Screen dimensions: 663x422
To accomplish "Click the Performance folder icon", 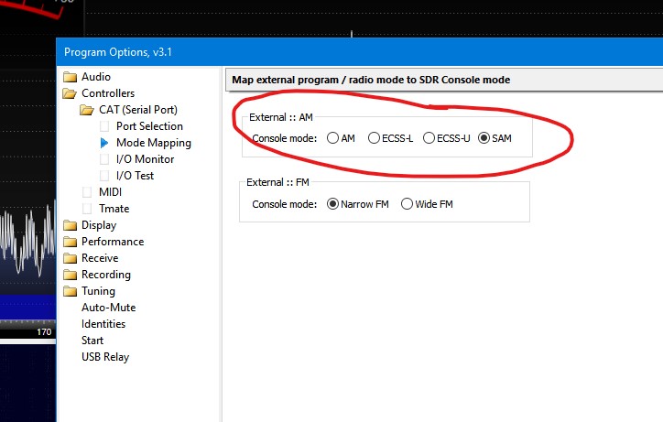I will coord(70,242).
